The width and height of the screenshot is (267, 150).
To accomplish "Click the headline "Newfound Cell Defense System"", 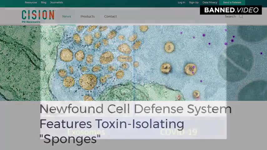I will [x=136, y=109].
